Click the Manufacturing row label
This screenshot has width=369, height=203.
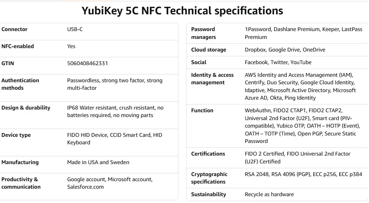click(20, 162)
